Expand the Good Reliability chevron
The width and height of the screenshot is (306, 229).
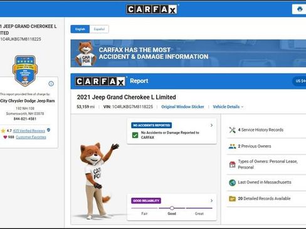[x=211, y=201]
